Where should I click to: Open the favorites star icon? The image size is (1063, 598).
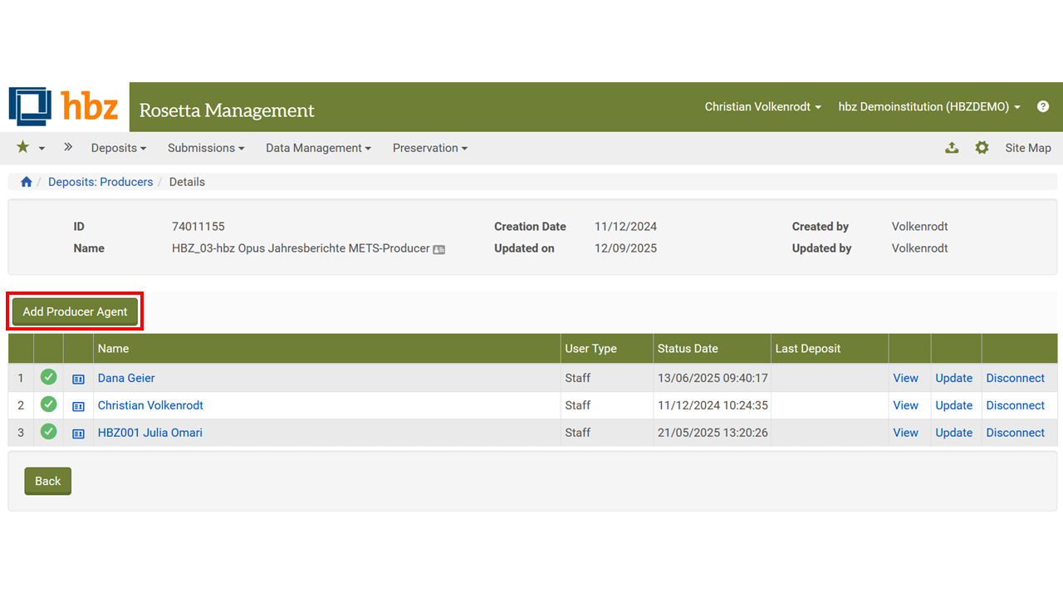pos(23,147)
